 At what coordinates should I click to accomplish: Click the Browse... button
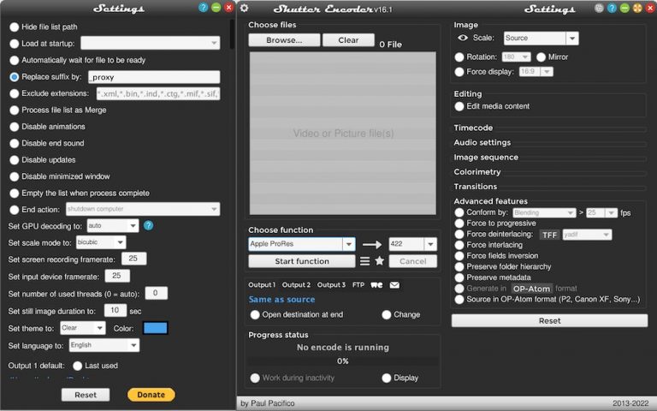(x=284, y=40)
